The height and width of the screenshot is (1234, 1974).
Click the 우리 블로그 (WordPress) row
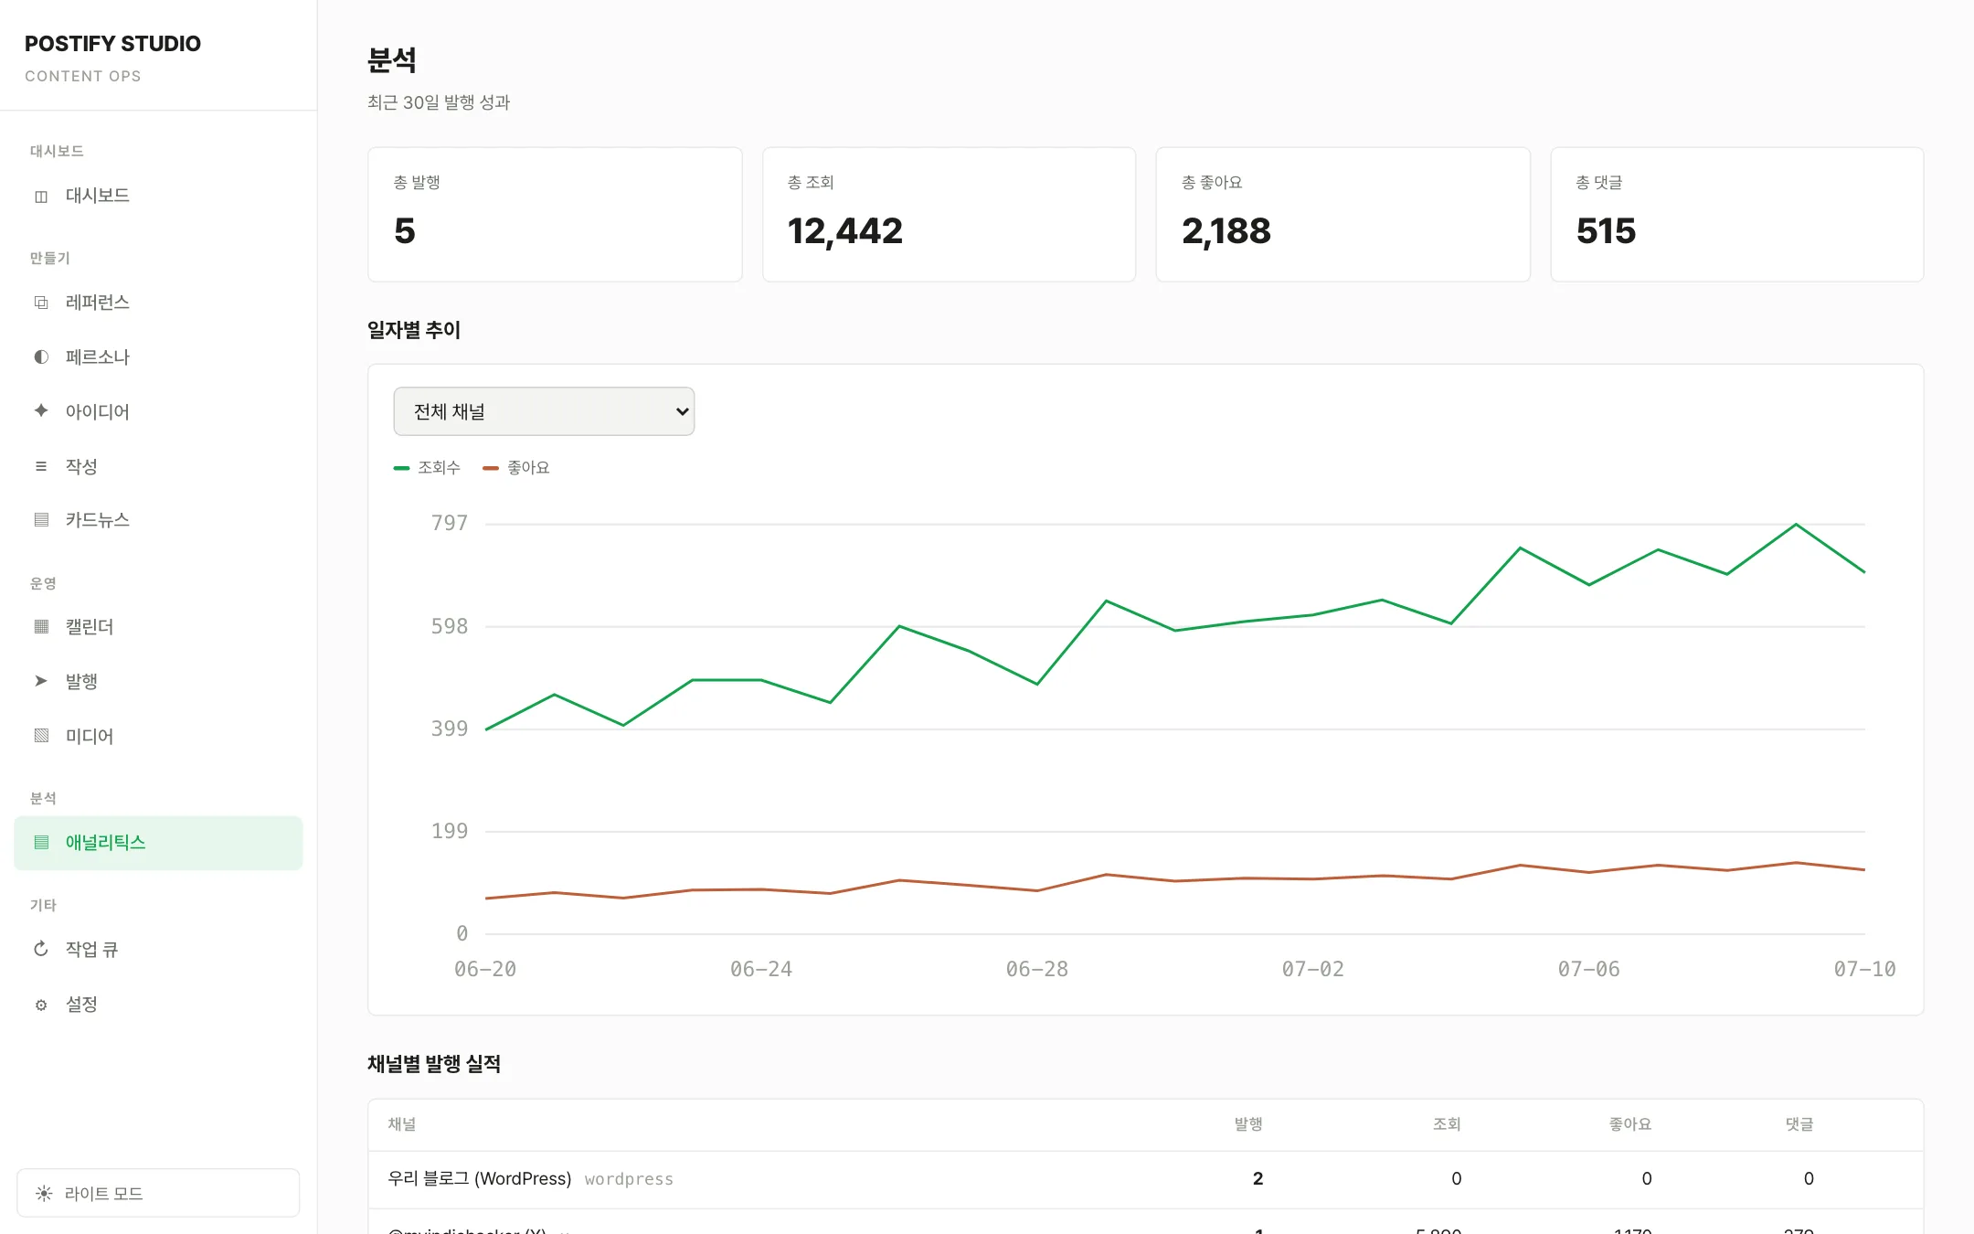(x=1146, y=1179)
